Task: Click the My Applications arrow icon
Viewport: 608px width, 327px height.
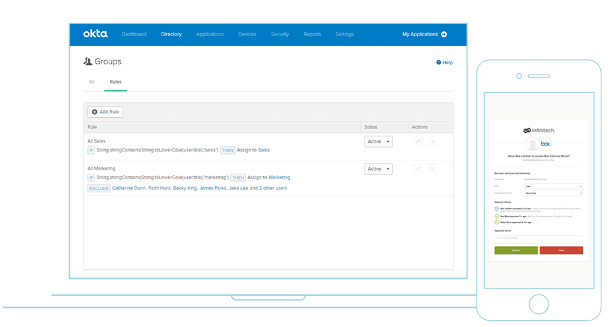Action: click(444, 34)
